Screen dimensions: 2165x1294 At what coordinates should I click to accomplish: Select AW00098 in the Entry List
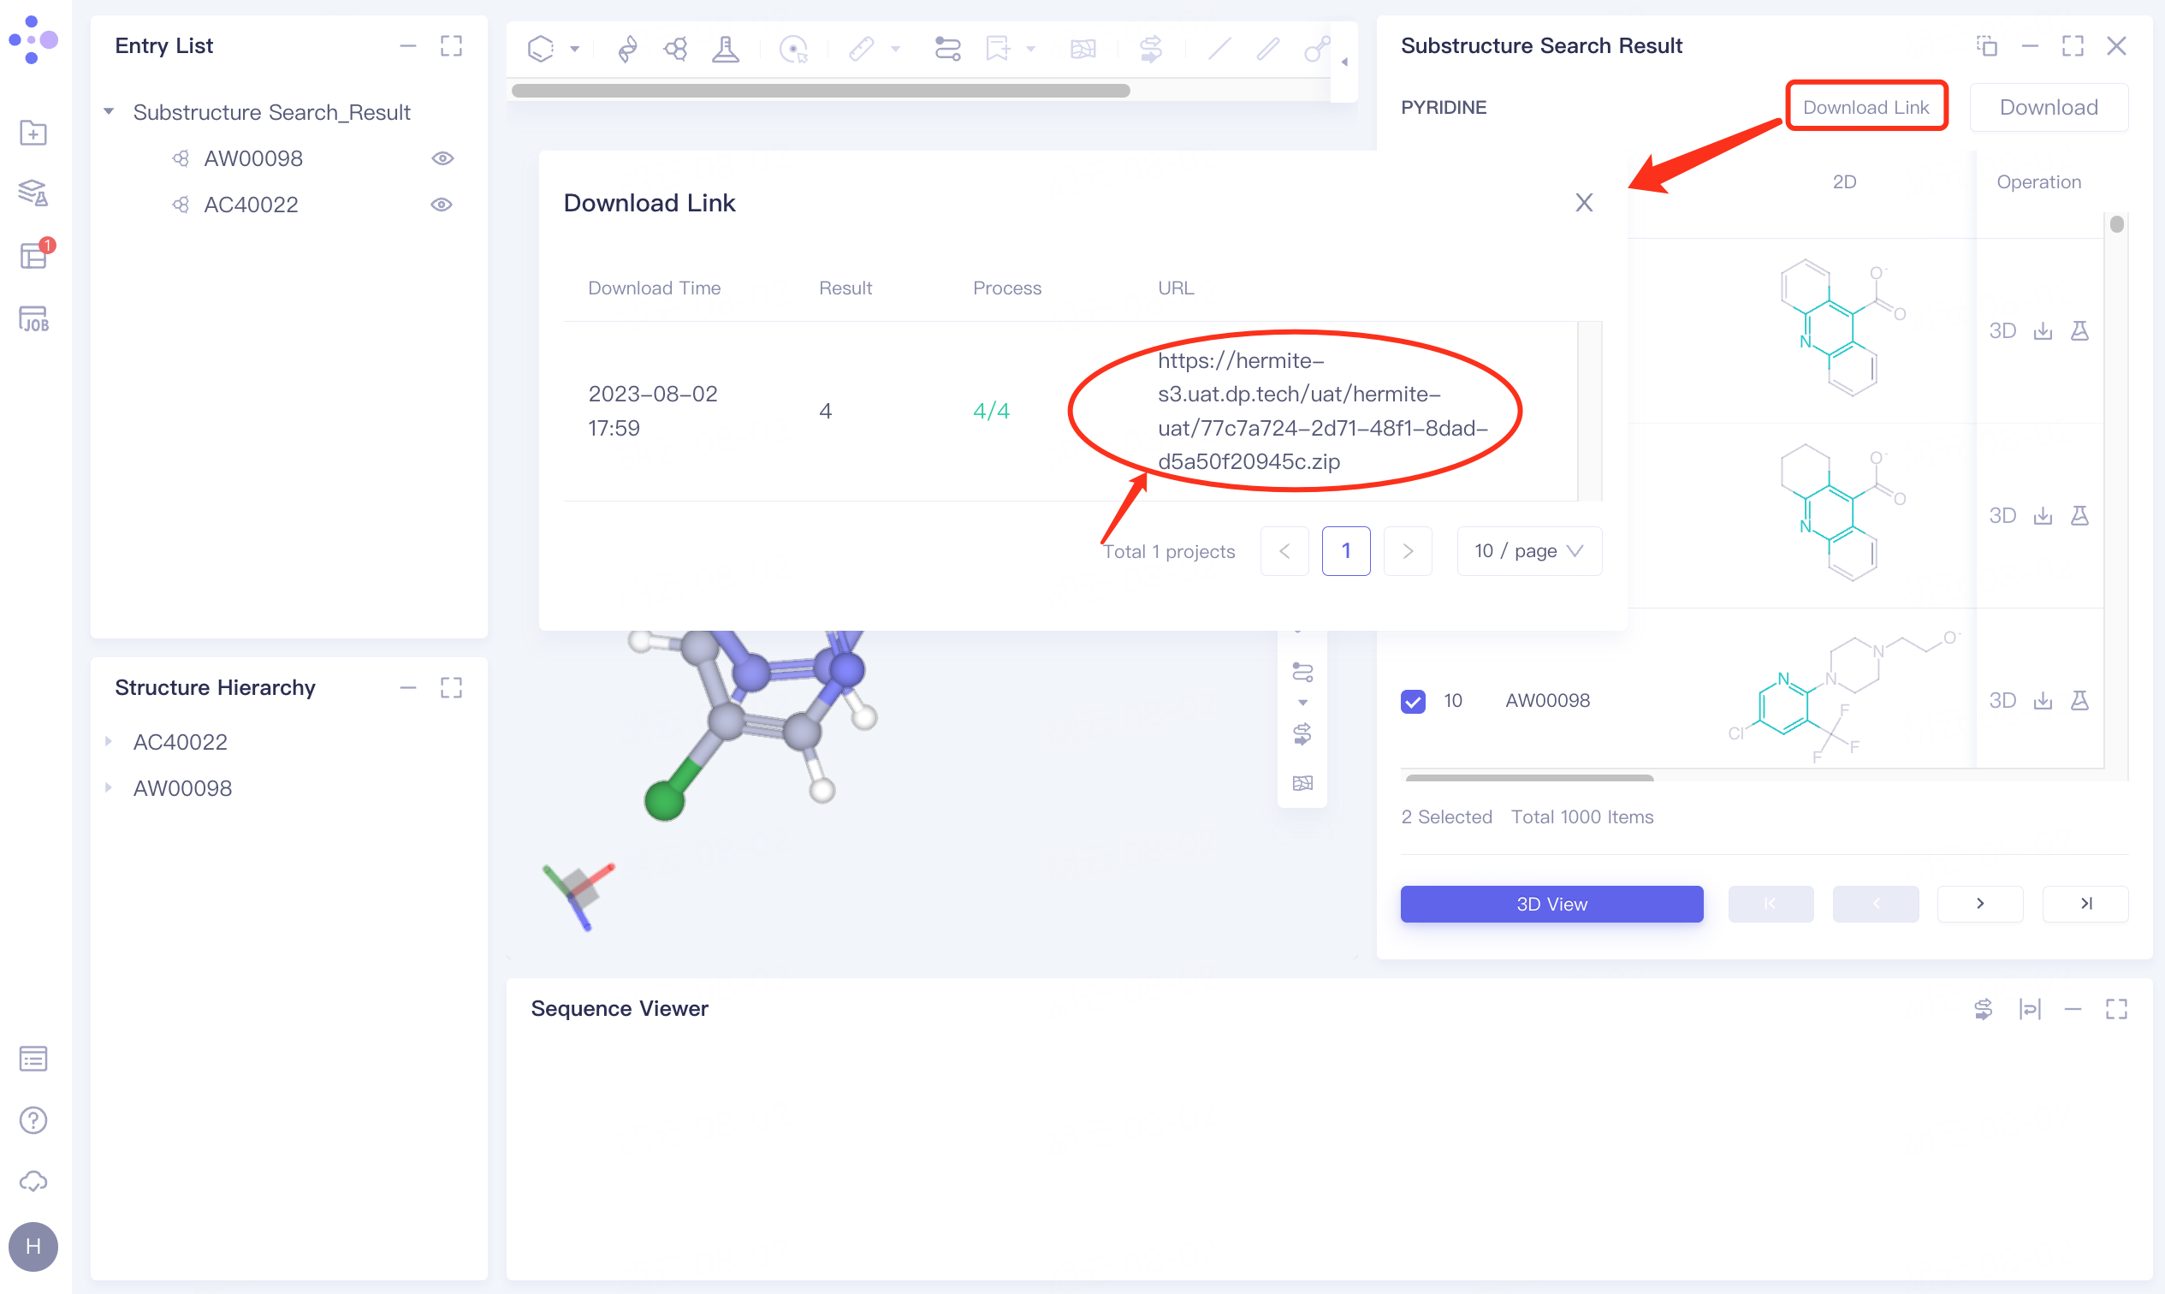pos(252,158)
